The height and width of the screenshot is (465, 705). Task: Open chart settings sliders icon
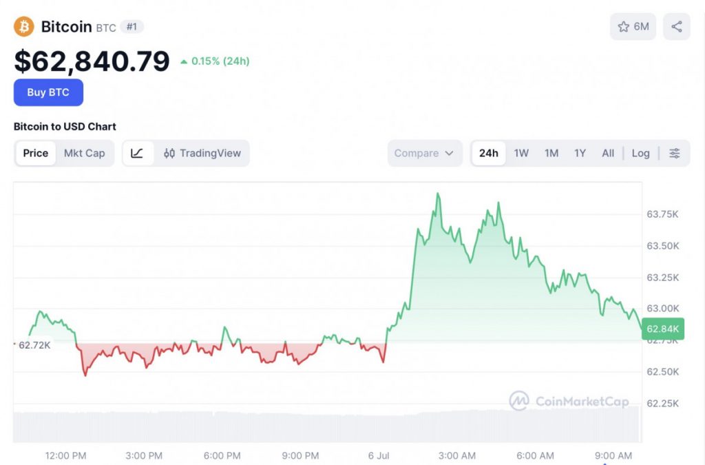675,154
